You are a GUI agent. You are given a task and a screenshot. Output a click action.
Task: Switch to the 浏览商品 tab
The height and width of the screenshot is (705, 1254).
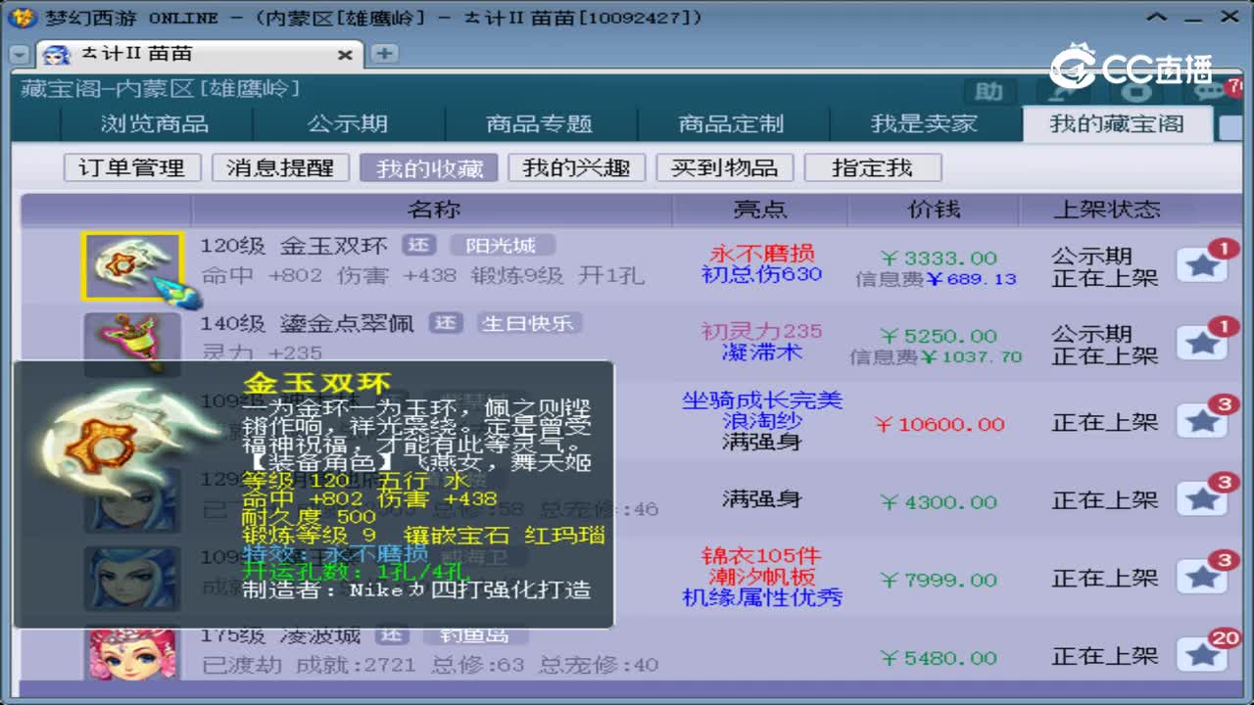point(155,124)
